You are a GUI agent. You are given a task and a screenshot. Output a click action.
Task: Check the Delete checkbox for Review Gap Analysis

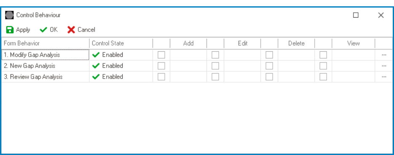(269, 77)
